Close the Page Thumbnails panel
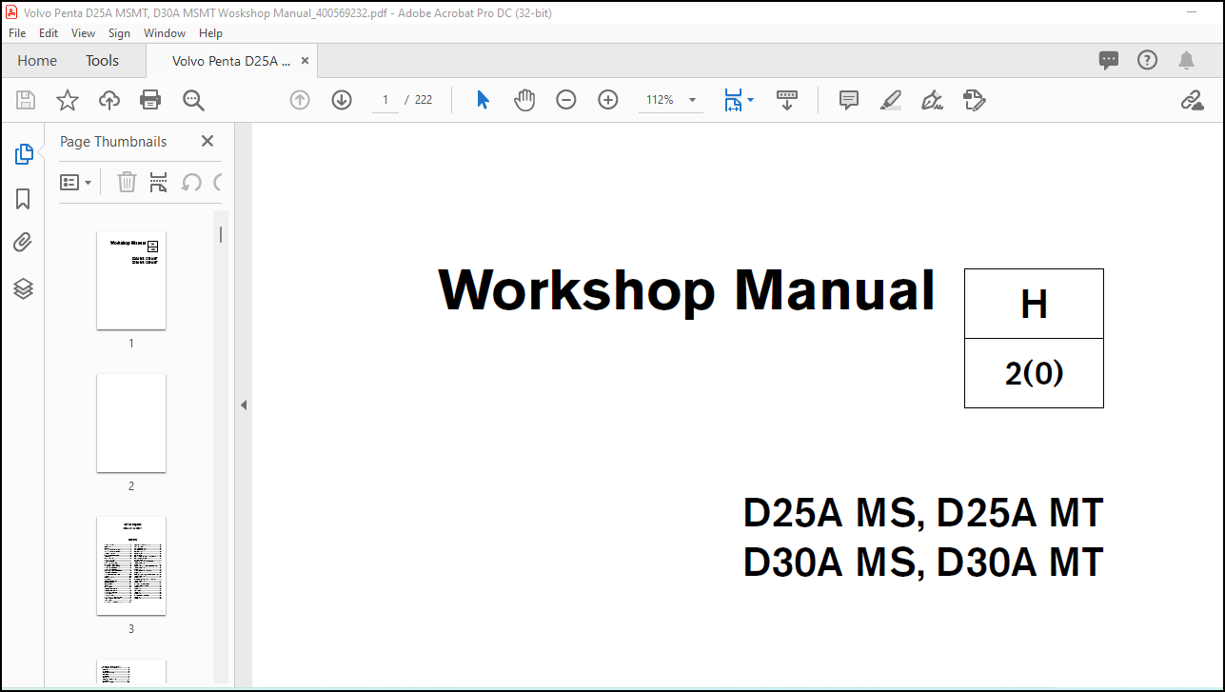The image size is (1225, 692). pyautogui.click(x=207, y=141)
